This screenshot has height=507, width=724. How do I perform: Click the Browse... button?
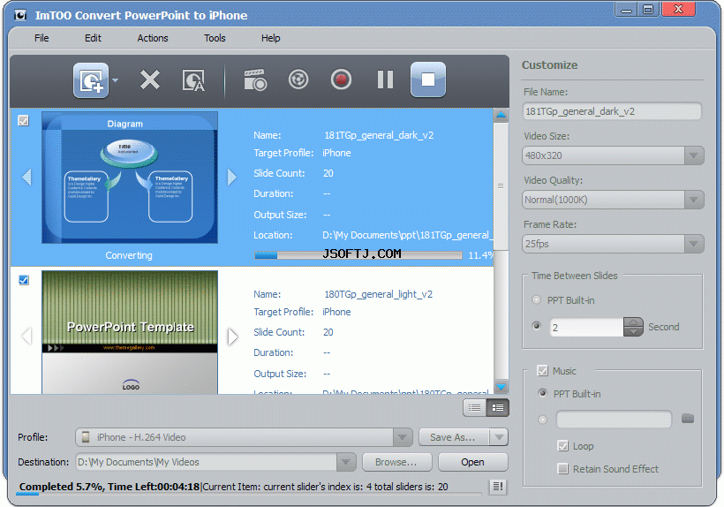click(397, 462)
